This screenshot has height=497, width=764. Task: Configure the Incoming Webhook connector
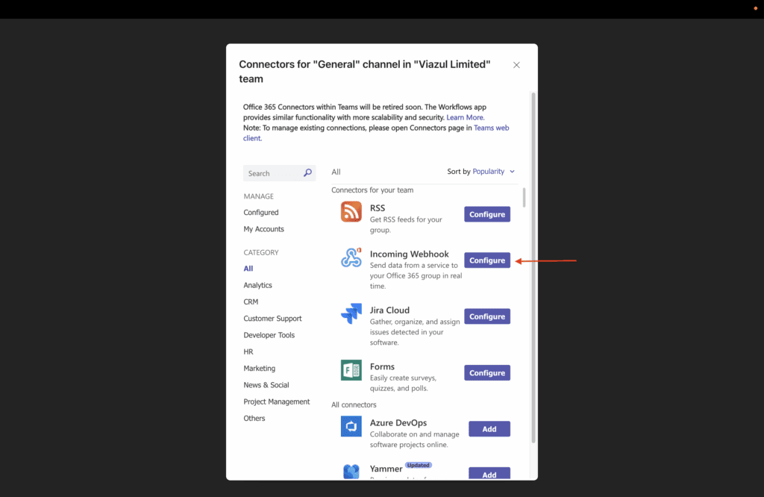coord(486,260)
